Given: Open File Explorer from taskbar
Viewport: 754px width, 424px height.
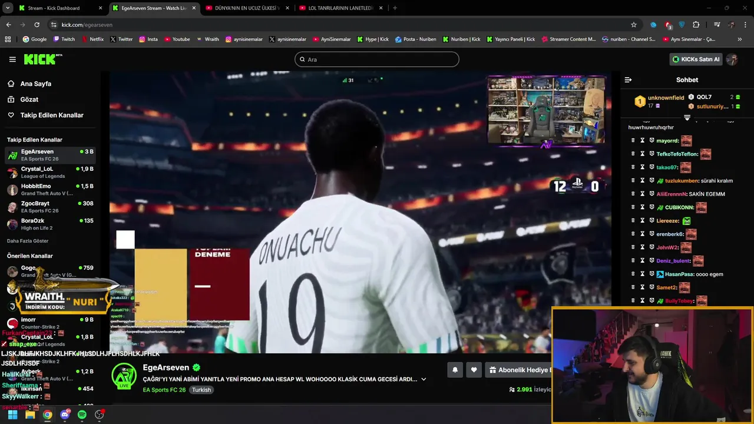Looking at the screenshot, I should [30, 415].
